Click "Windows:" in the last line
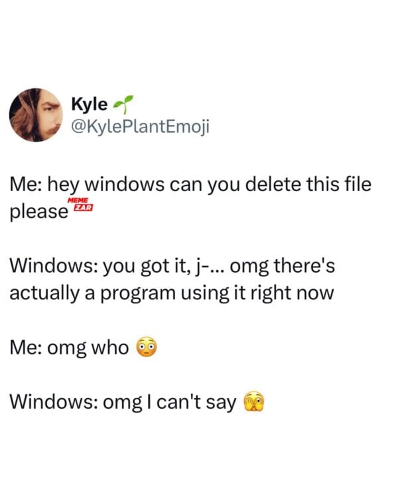 (54, 401)
